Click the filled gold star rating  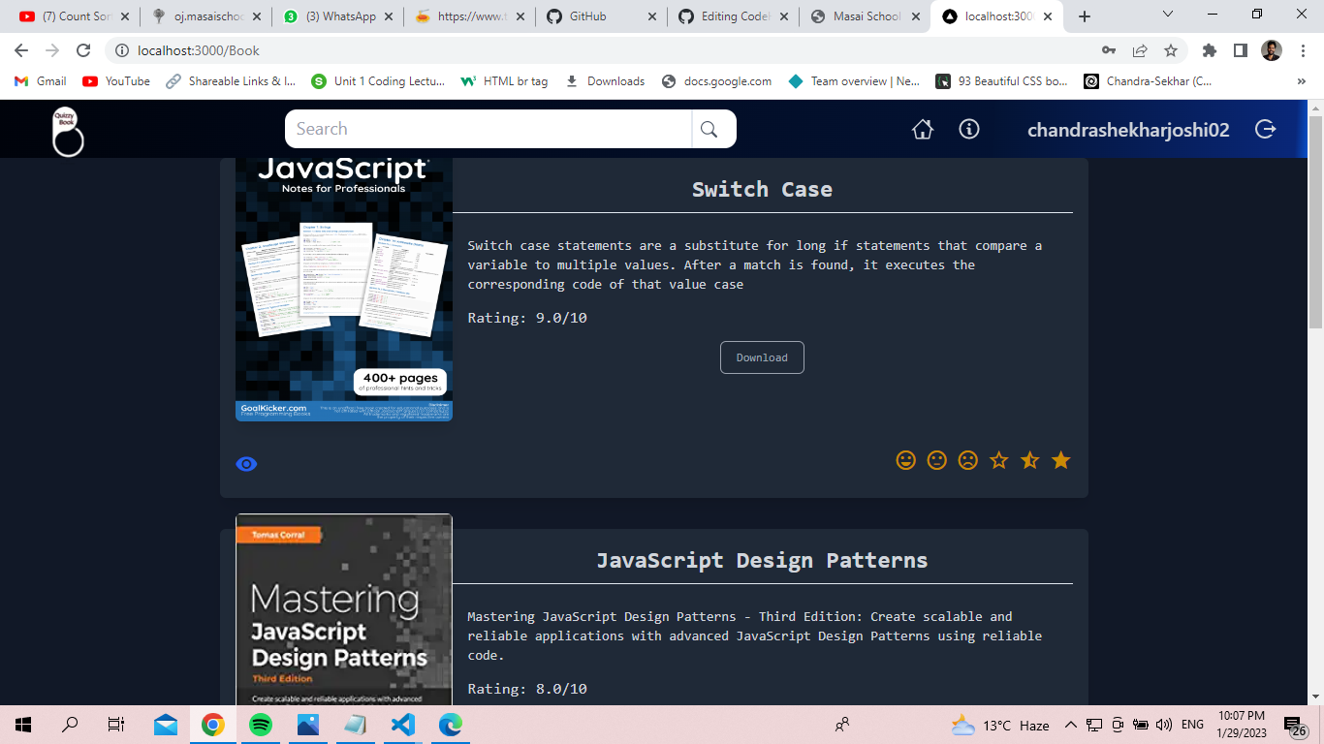1061,460
